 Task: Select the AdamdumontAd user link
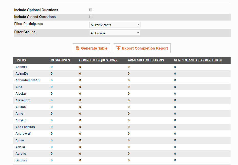pos(27,80)
